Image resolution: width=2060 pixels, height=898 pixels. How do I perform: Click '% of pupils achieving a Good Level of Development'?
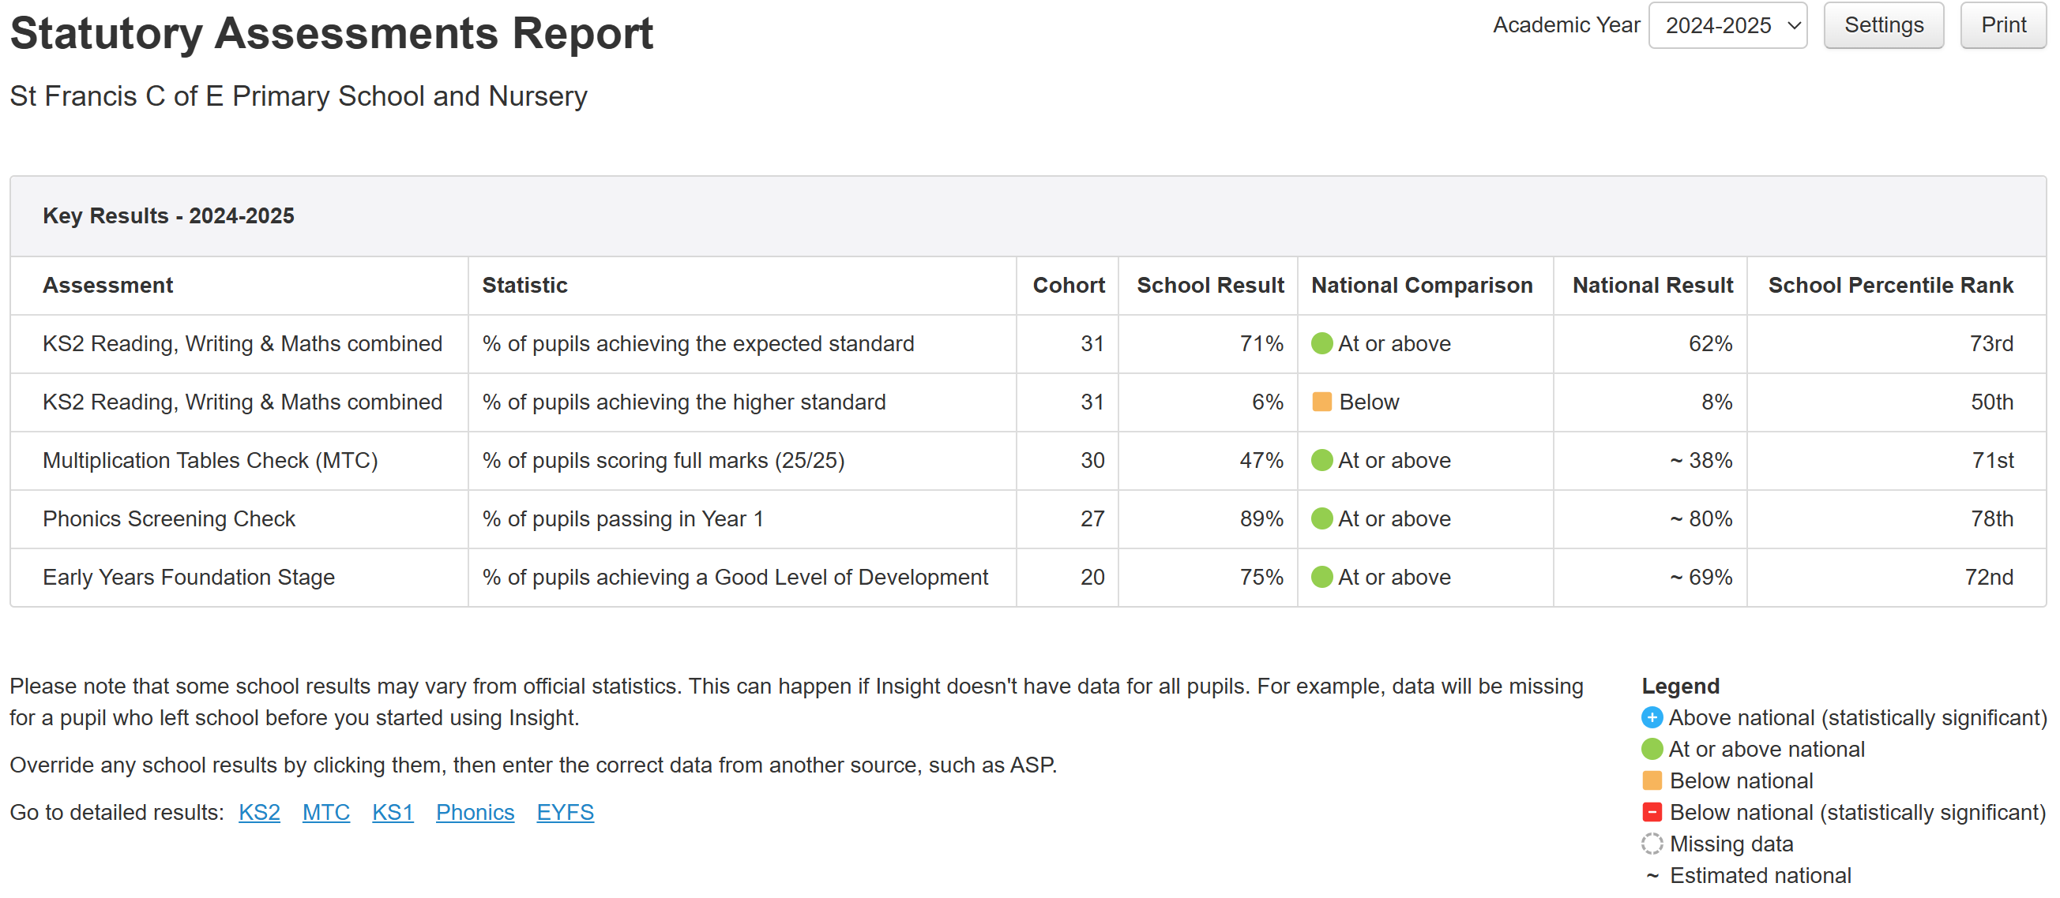coord(735,577)
